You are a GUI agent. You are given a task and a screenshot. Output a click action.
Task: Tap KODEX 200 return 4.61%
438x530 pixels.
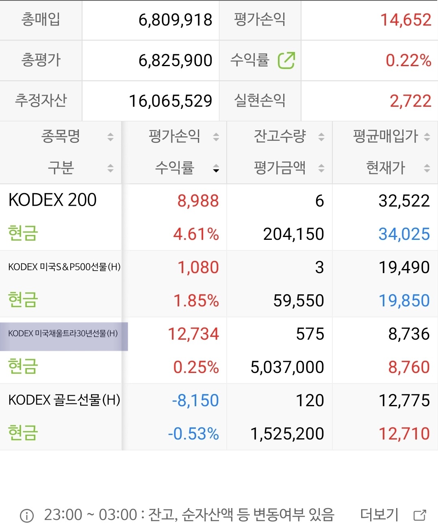tap(196, 234)
